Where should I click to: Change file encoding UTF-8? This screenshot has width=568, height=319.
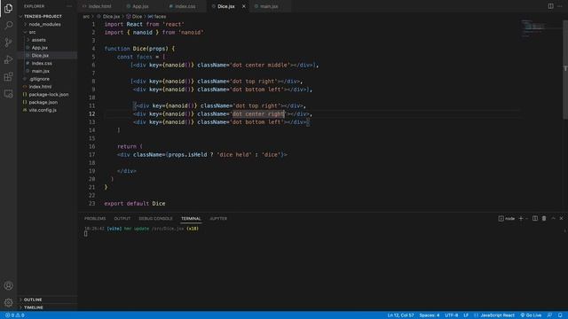tap(452, 315)
